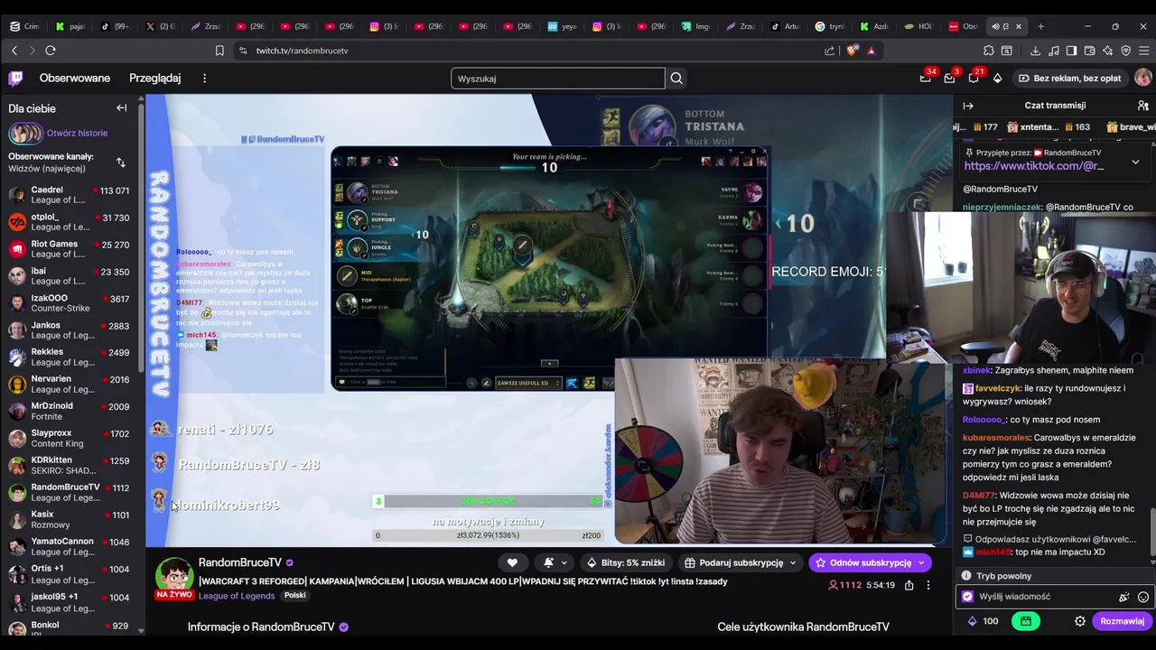This screenshot has height=650, width=1156.
Task: Collapse the stream chat panel
Action: tap(968, 106)
